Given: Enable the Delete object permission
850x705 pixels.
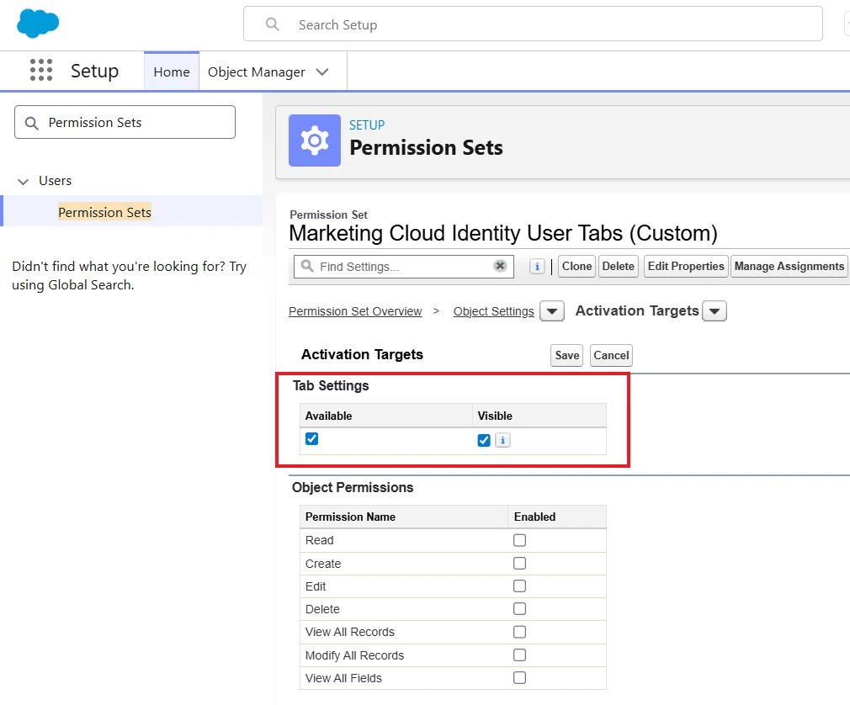Looking at the screenshot, I should point(519,608).
